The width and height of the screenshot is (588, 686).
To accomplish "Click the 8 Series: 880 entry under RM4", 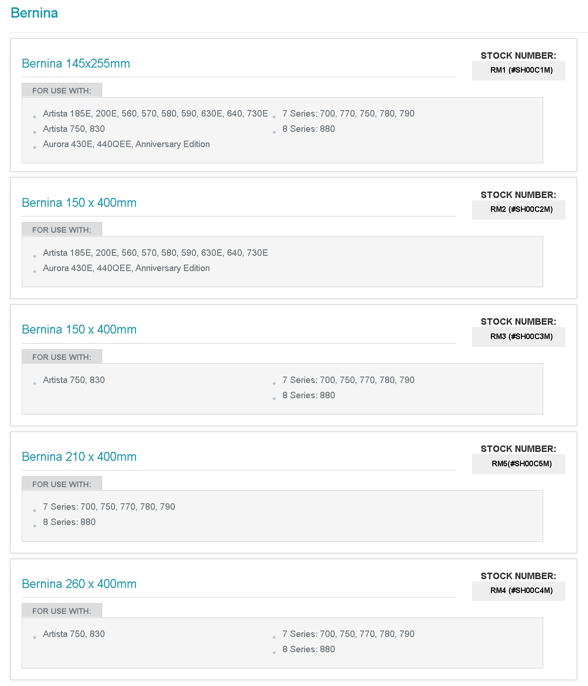I will point(308,649).
